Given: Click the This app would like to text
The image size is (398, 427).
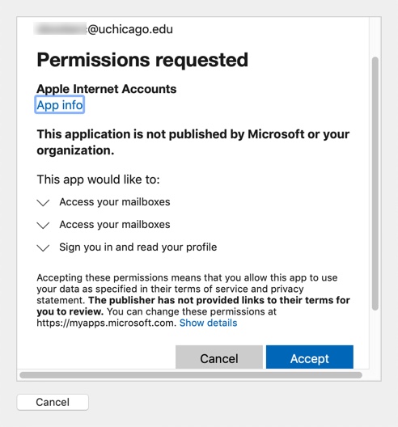Looking at the screenshot, I should click(98, 180).
